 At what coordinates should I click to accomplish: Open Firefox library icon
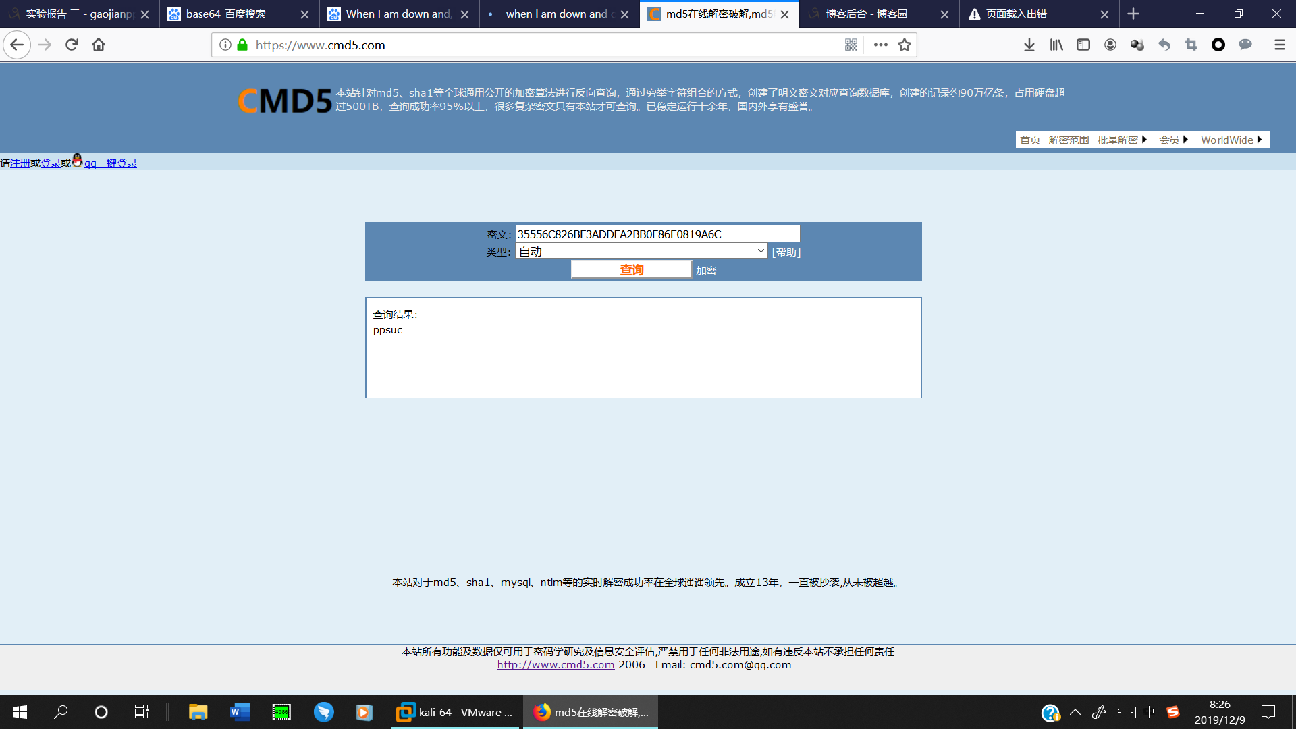pyautogui.click(x=1056, y=45)
